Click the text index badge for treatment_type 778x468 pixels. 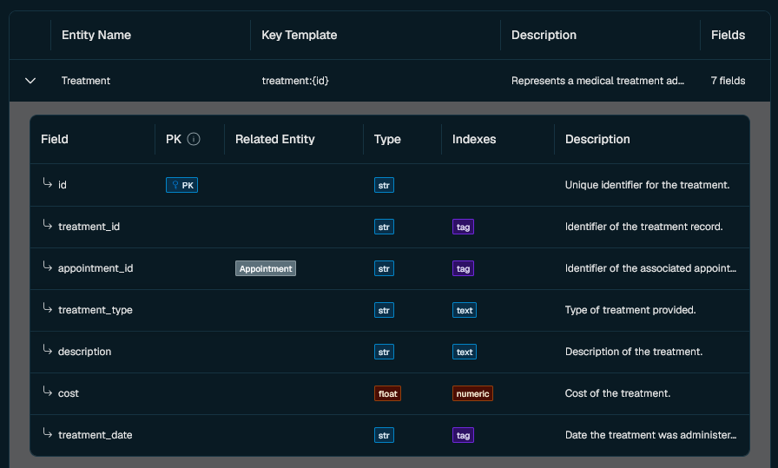click(465, 310)
